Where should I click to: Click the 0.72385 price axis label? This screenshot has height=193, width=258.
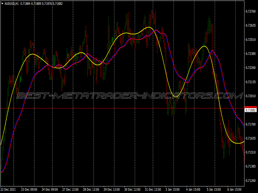[251, 54]
